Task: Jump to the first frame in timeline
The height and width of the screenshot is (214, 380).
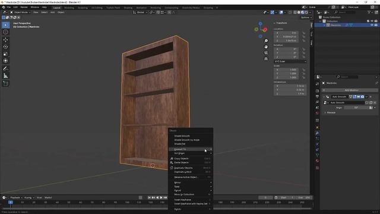Action: click(x=149, y=197)
